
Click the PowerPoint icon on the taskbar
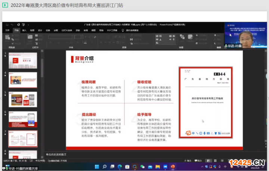[173, 167]
